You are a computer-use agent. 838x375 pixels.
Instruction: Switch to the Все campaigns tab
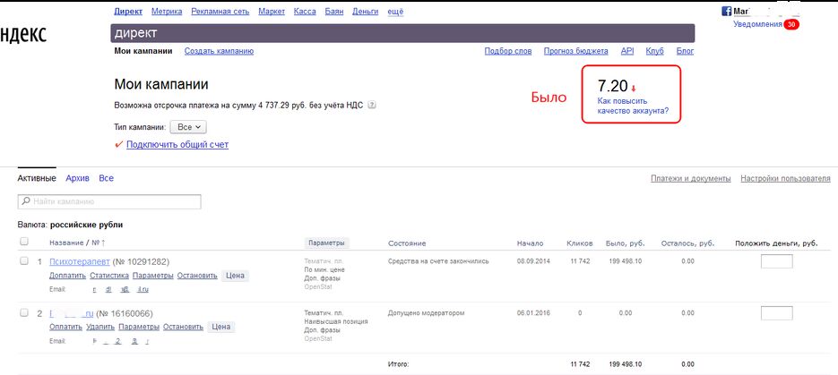click(107, 178)
